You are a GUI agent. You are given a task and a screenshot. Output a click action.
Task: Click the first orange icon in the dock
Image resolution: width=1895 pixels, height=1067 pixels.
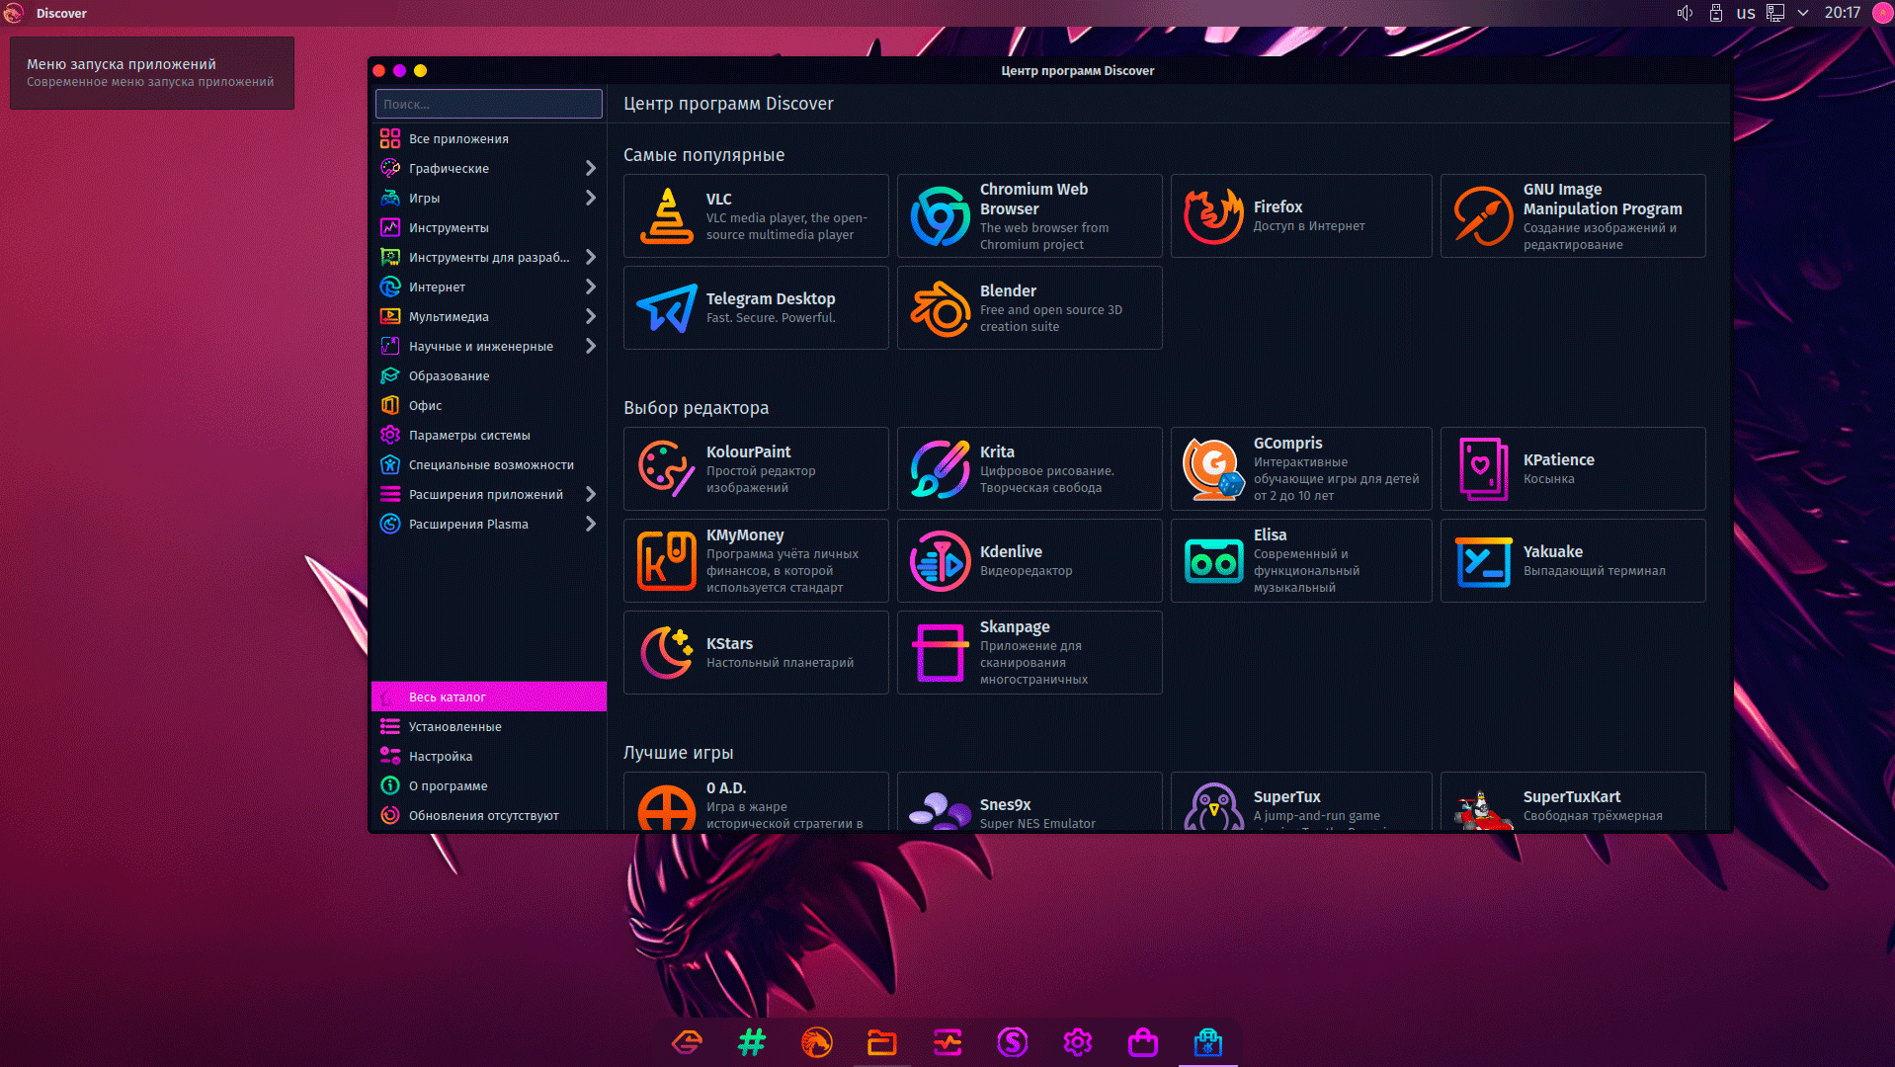pos(687,1041)
